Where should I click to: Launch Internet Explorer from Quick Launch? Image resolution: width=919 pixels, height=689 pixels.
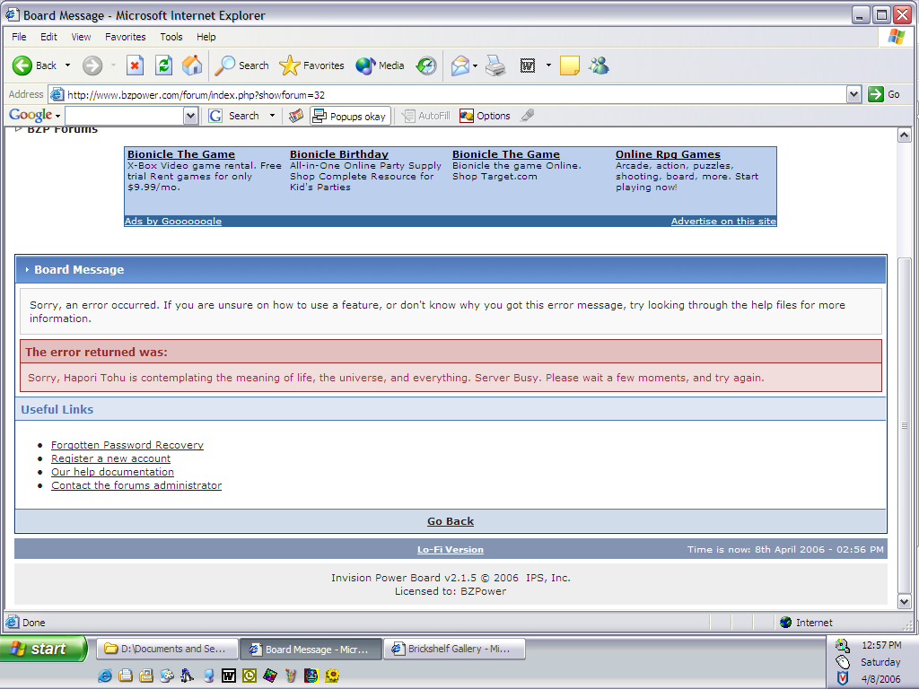coord(105,676)
